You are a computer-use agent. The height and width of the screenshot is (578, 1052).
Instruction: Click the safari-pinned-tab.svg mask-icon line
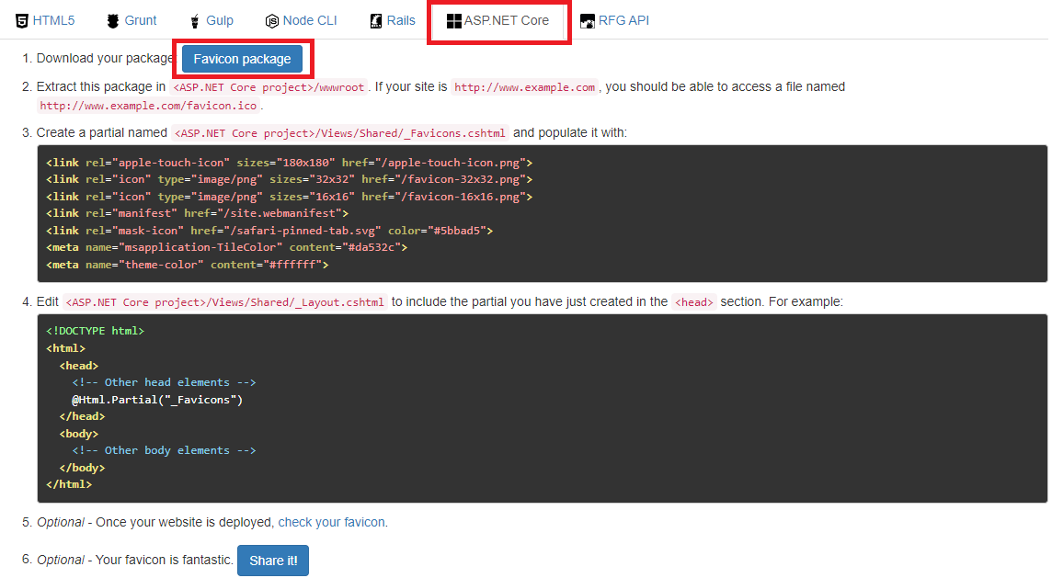pyautogui.click(x=269, y=231)
